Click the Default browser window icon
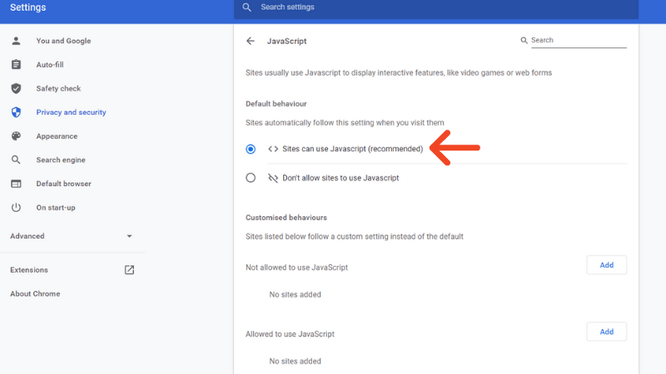The height and width of the screenshot is (374, 666). 16,184
